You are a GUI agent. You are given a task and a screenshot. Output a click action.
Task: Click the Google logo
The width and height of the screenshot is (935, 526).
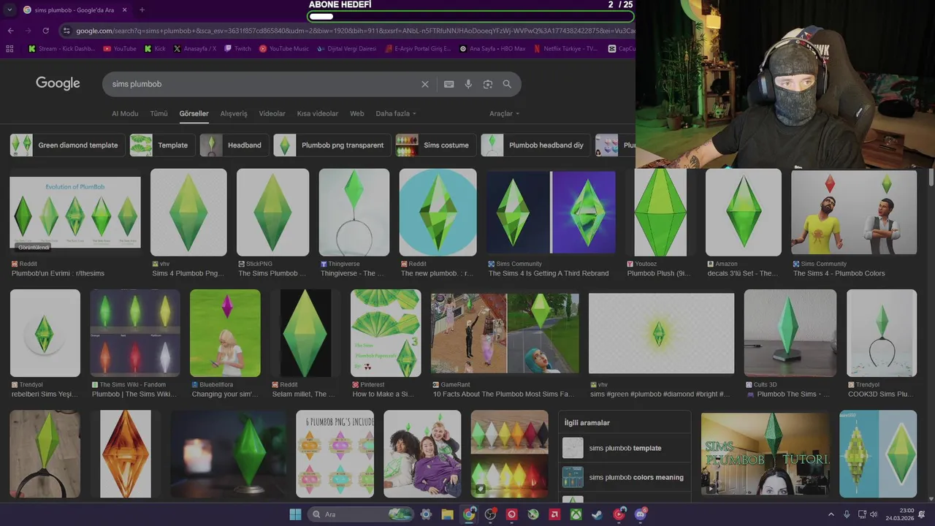click(x=58, y=83)
